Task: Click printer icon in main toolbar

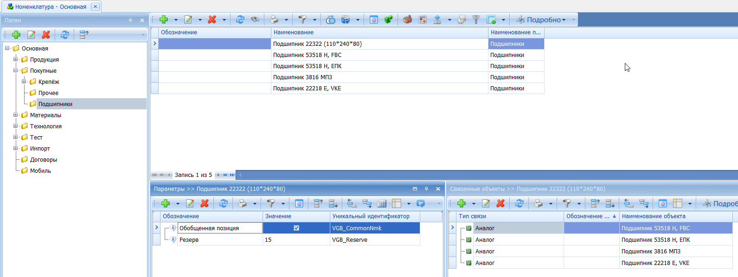Action: (274, 19)
